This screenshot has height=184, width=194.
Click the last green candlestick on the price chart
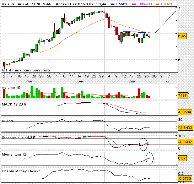coord(149,37)
